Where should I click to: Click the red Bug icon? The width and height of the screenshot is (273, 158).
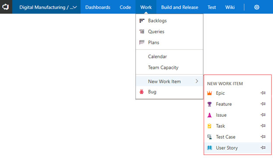(x=142, y=92)
